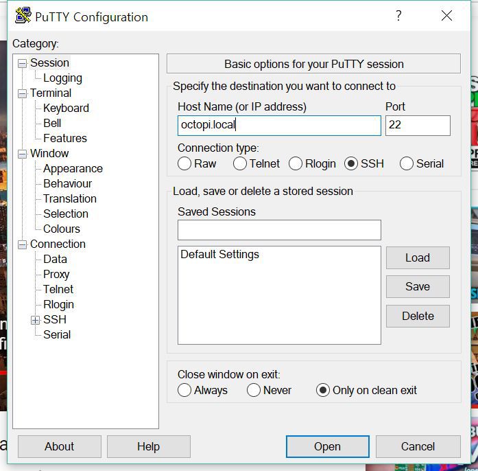Open the Session category
The image size is (478, 471).
click(49, 62)
